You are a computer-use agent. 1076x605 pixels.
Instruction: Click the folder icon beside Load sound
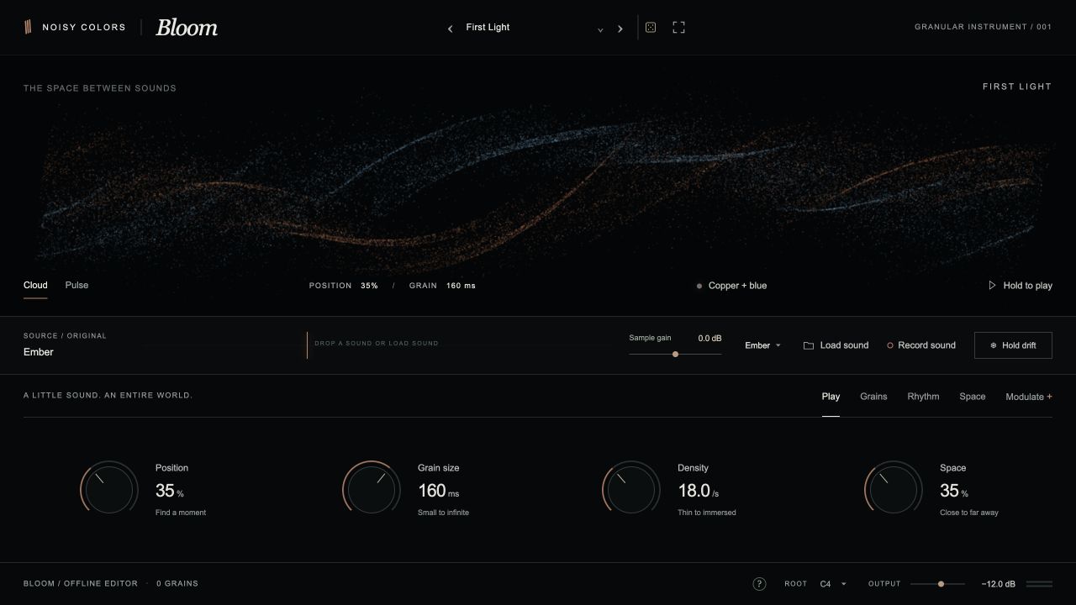click(x=809, y=345)
